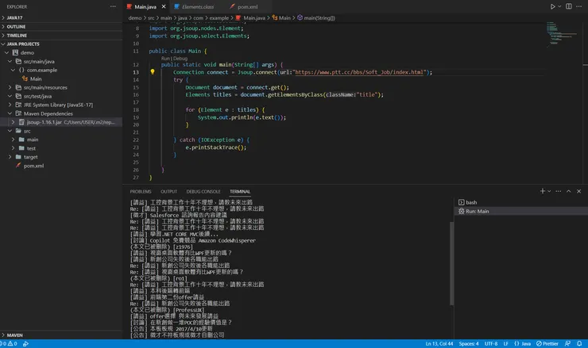Screen dimensions: 588x348
Task: Open the Explorer more actions menu
Action: coord(114,6)
